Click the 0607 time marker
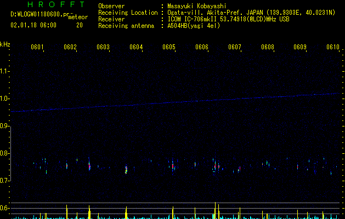The width and height of the screenshot is (345, 219). 235,47
